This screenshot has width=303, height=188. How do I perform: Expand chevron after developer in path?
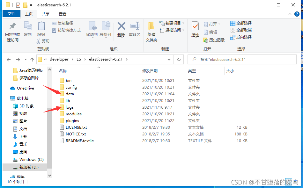coord(72,60)
